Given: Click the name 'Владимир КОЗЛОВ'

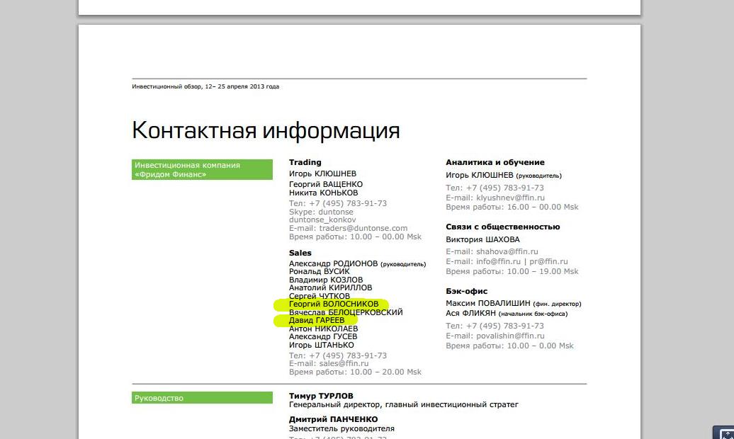Looking at the screenshot, I should [326, 280].
